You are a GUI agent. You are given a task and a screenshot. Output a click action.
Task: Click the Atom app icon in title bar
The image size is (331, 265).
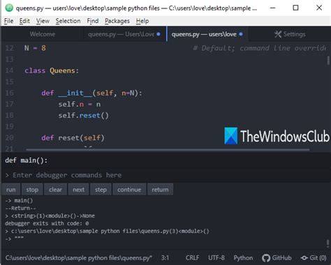[x=9, y=8]
